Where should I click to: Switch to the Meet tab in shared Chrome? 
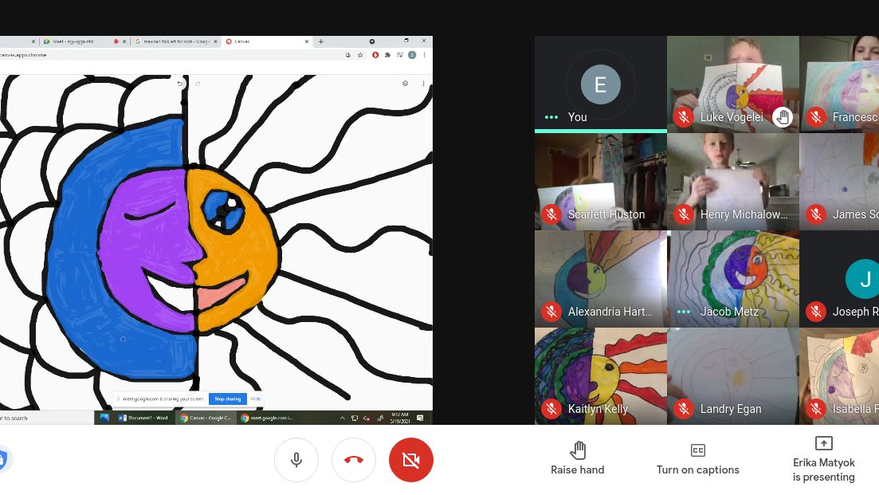84,41
